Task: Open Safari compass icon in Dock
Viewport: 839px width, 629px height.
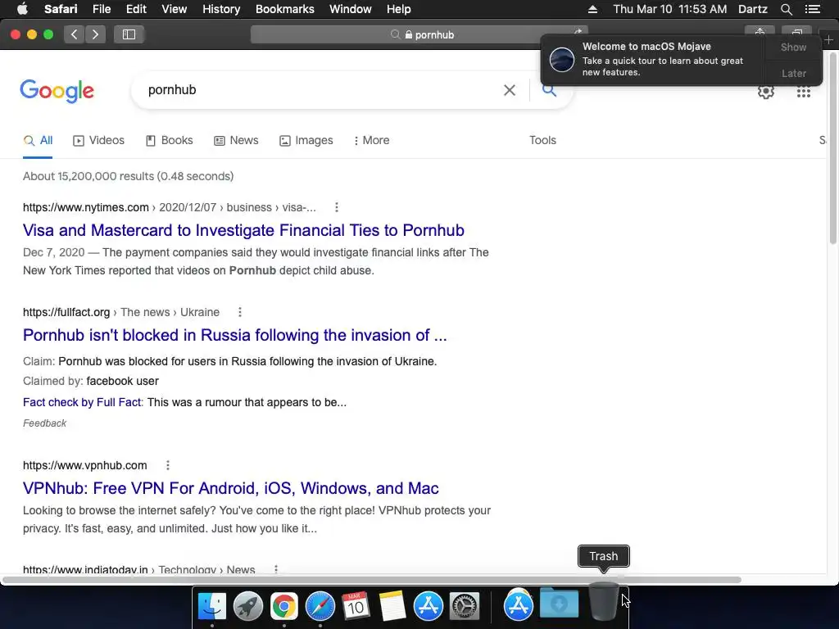Action: (x=320, y=606)
